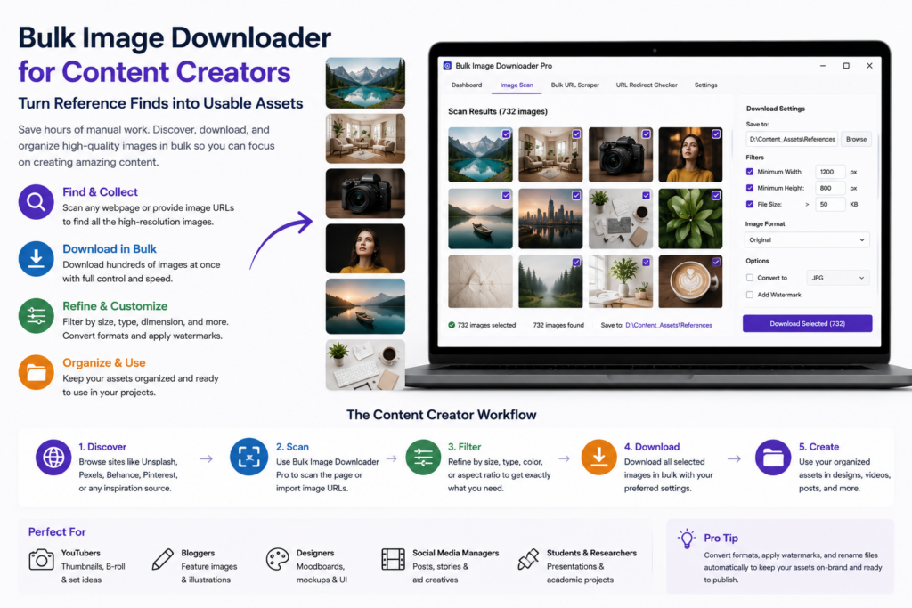Click the keyboard desk image in side strip
Viewport: 912px width, 608px height.
pyautogui.click(x=365, y=364)
